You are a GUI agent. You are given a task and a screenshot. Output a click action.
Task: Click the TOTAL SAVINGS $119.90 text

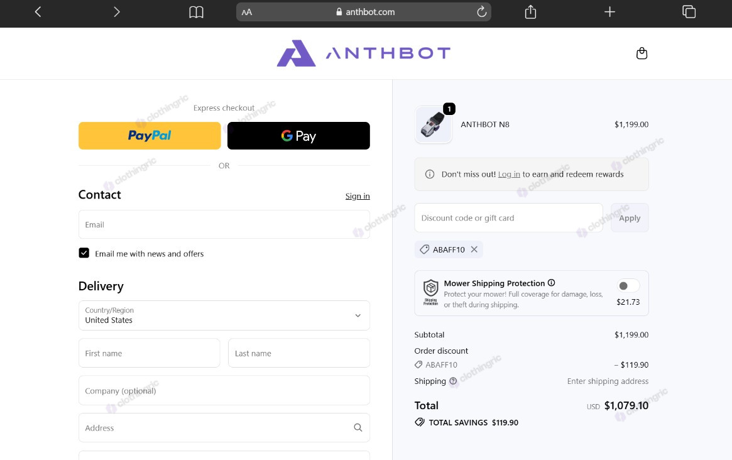tap(473, 422)
